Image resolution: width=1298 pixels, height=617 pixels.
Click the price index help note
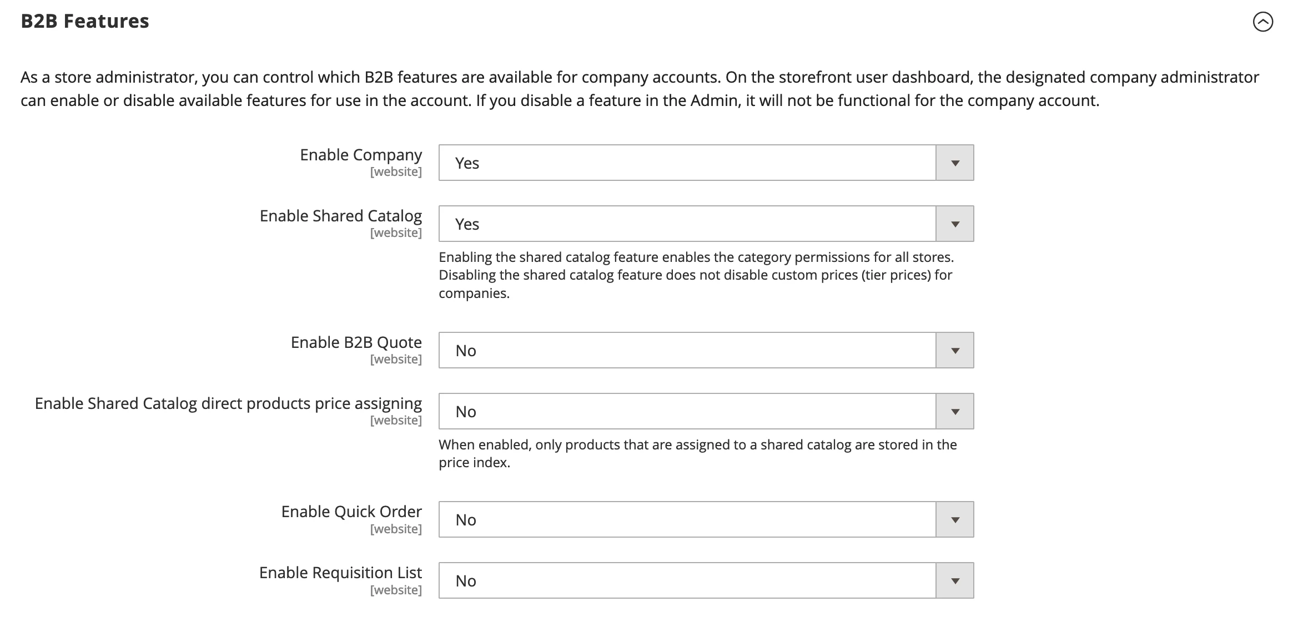point(698,453)
